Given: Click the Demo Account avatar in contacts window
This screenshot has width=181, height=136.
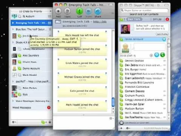Looking at the screenshot, I should [125, 48].
